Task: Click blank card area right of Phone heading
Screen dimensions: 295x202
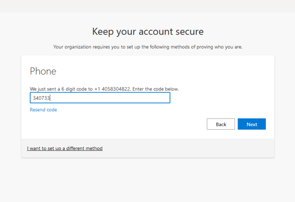Action: point(172,71)
